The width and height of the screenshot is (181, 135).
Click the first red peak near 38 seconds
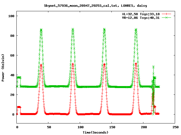pos(41,65)
